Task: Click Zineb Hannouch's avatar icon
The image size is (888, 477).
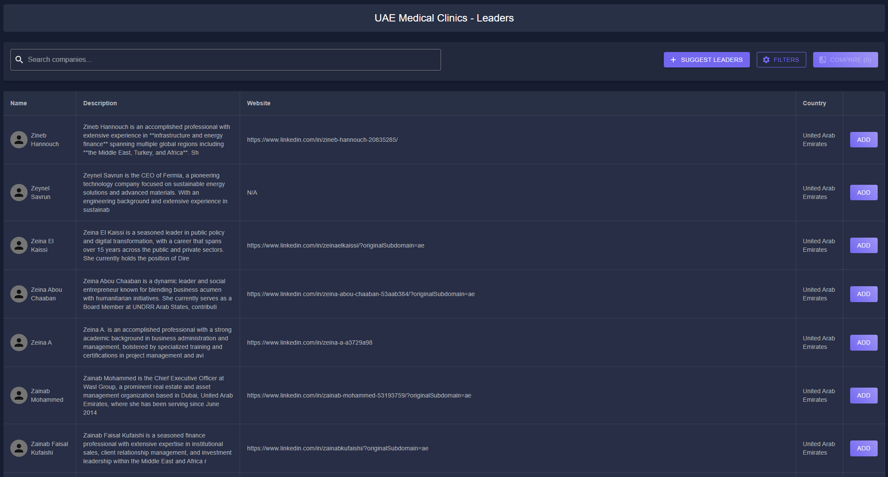Action: pyautogui.click(x=19, y=140)
